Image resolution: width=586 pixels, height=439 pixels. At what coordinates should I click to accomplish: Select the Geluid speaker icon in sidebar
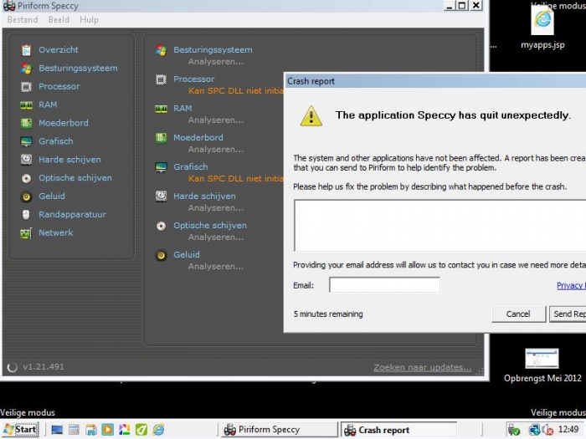26,197
